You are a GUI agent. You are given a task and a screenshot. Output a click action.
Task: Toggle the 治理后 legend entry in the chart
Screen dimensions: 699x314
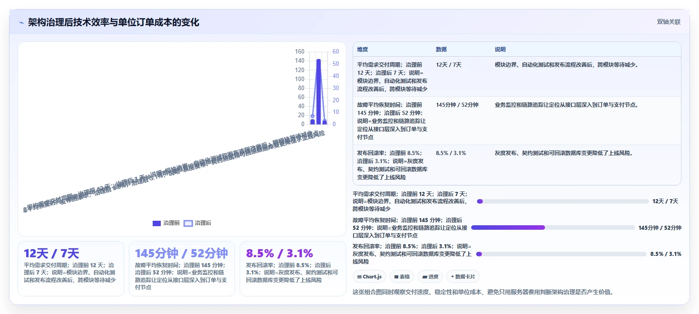click(197, 223)
